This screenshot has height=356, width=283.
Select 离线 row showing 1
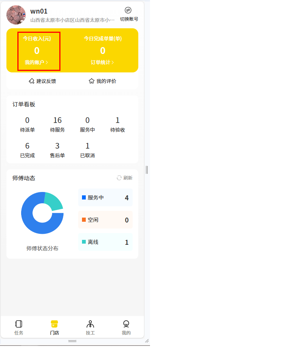tap(105, 242)
